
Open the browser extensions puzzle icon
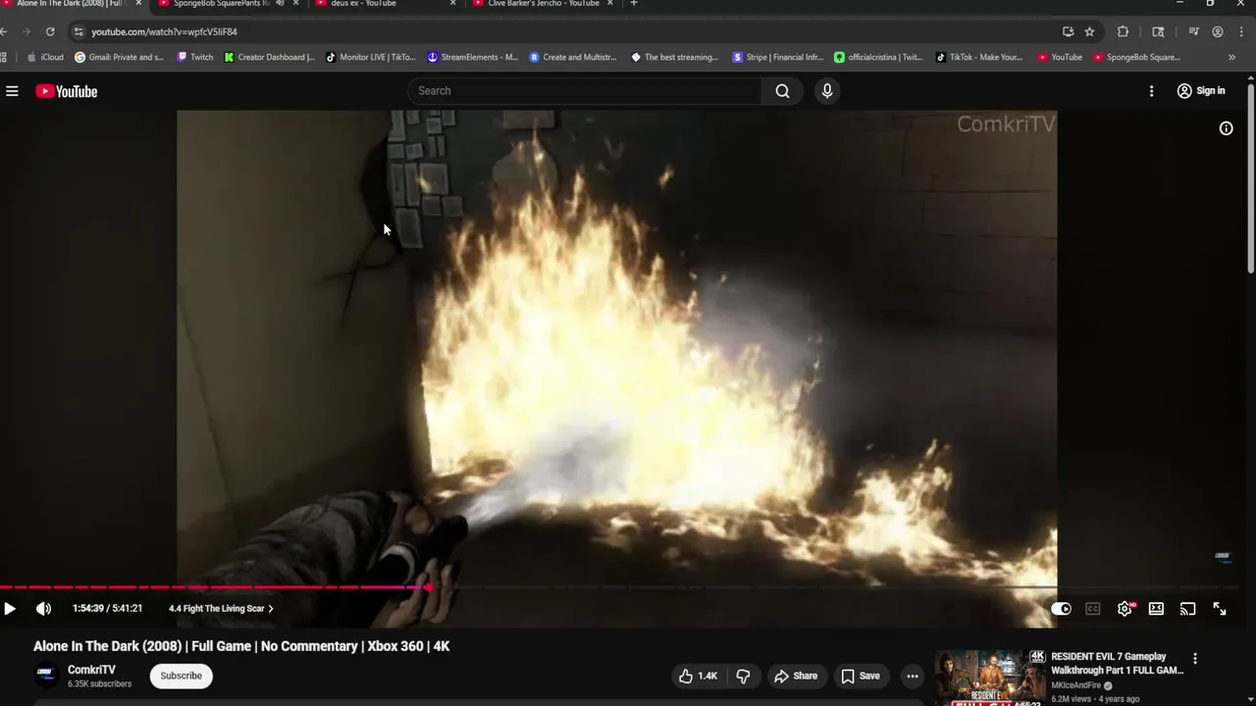1123,31
